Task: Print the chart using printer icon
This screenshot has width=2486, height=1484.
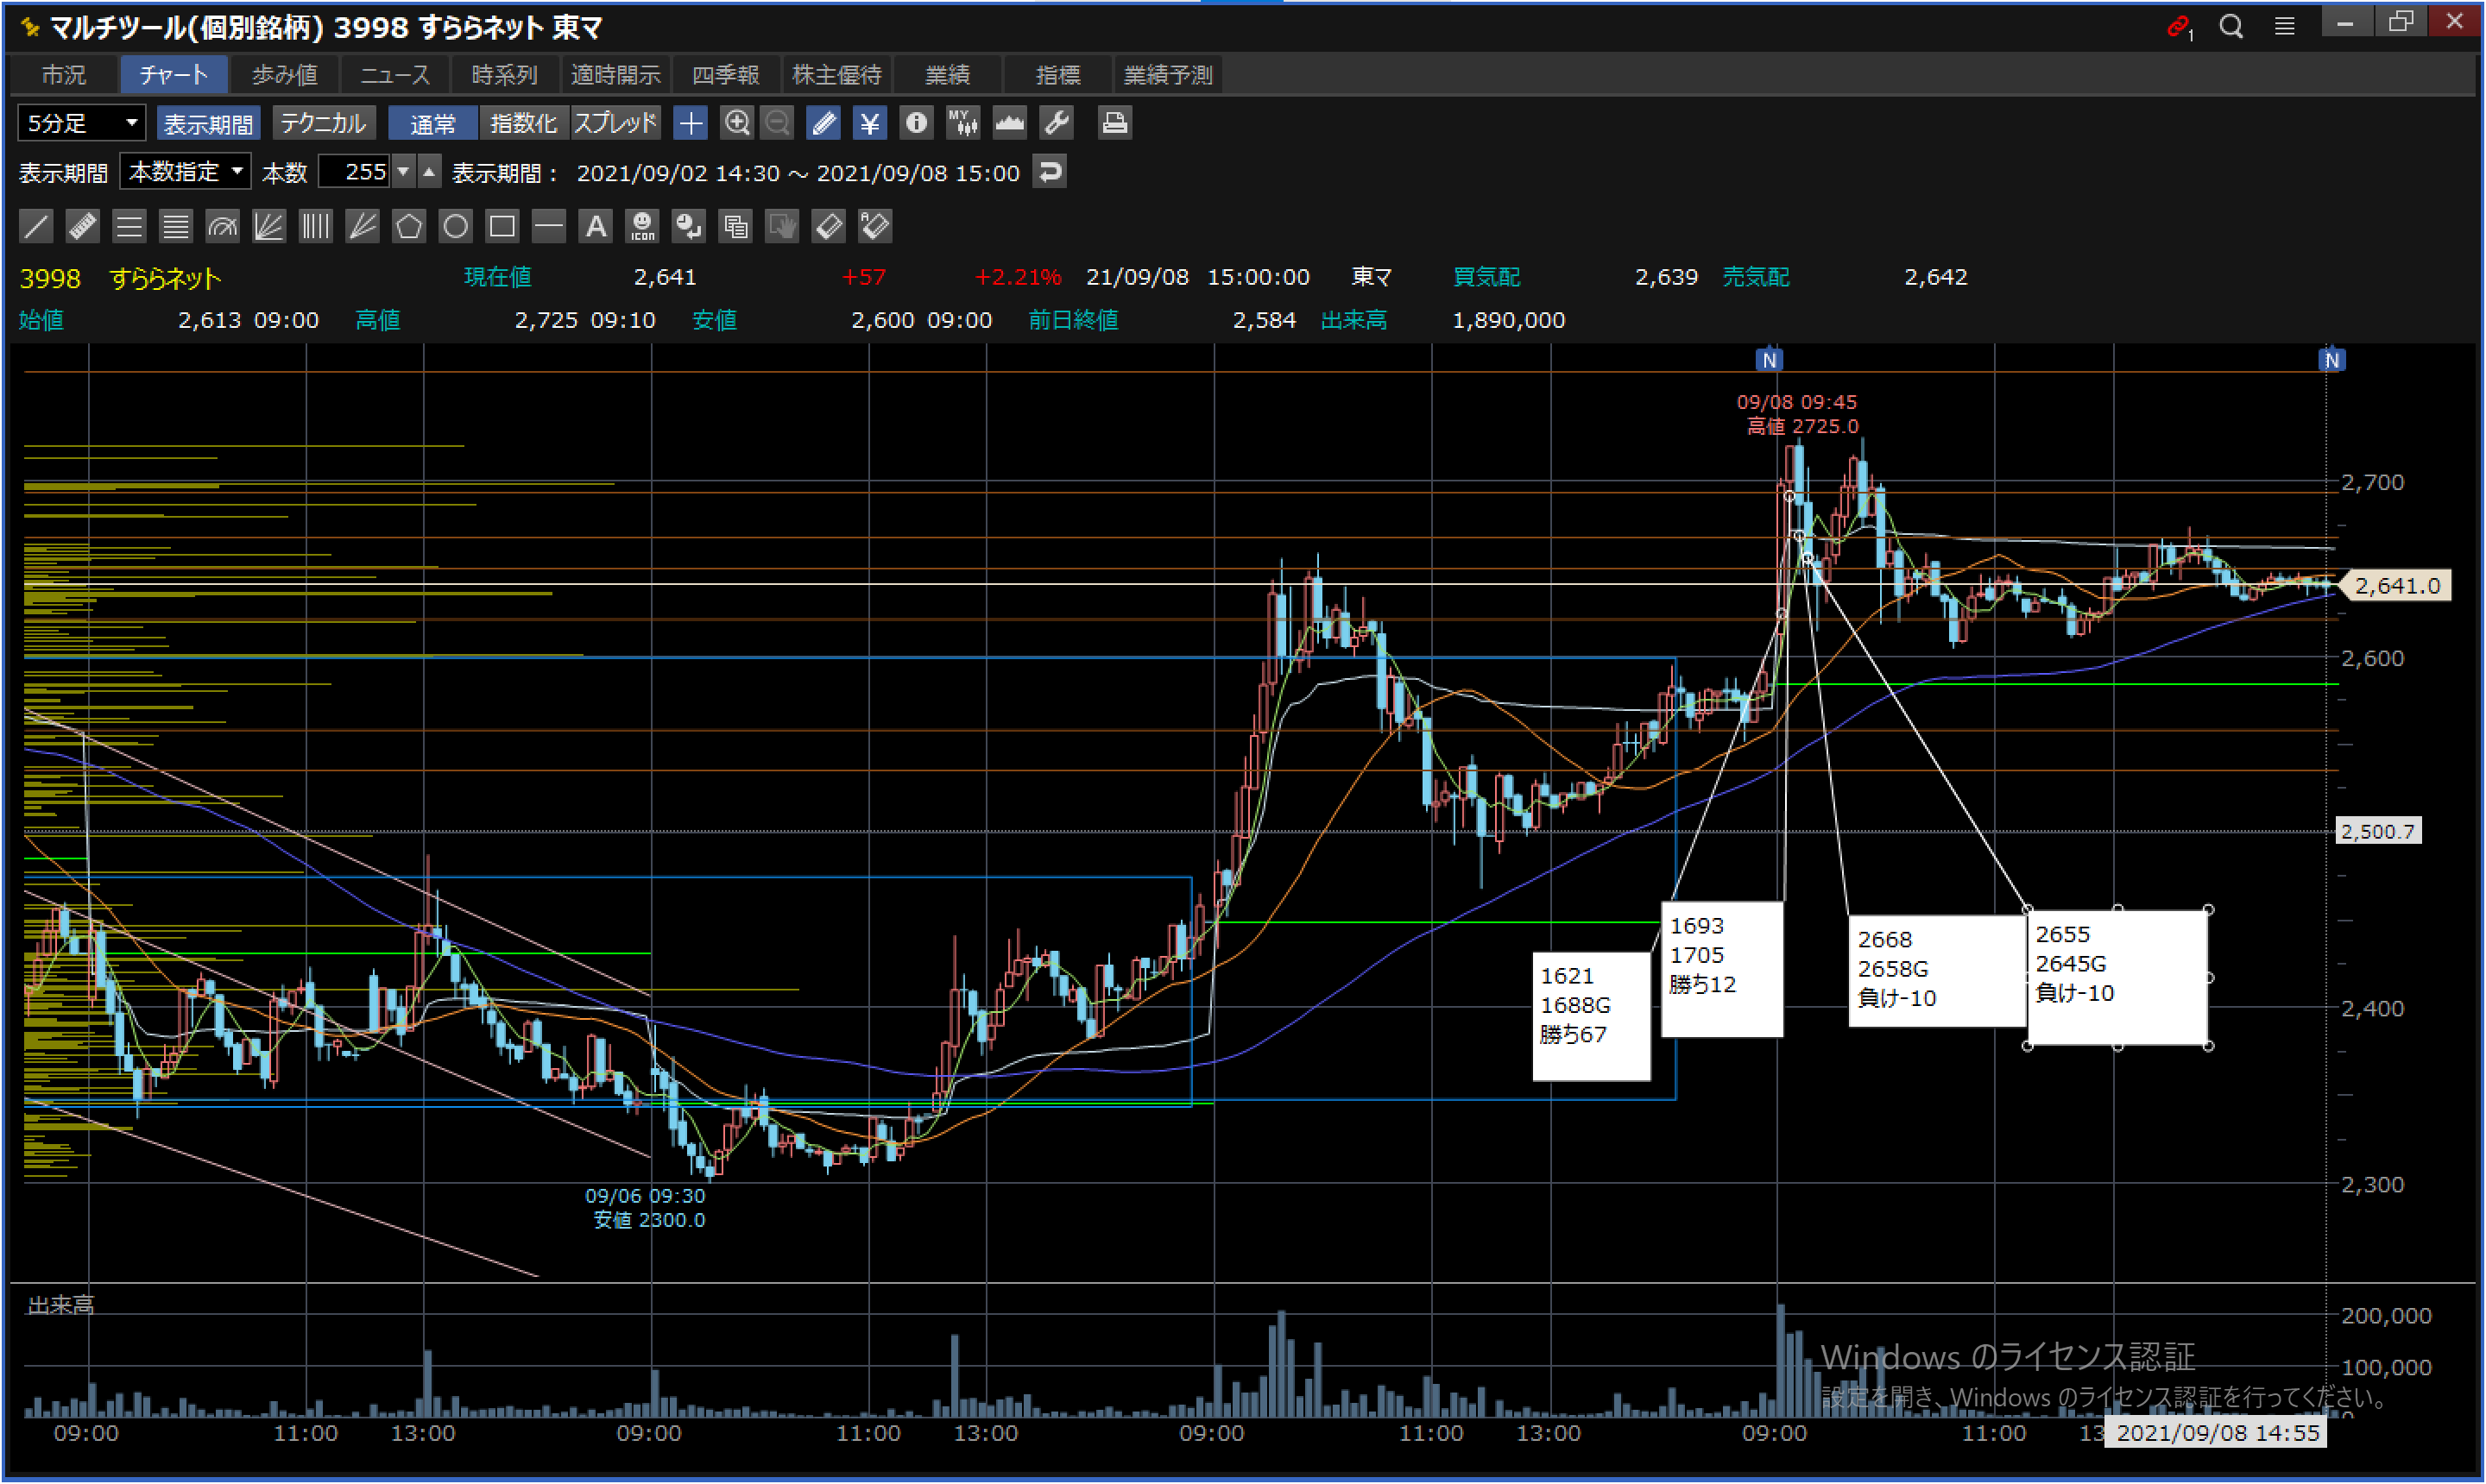Action: coord(1114,123)
